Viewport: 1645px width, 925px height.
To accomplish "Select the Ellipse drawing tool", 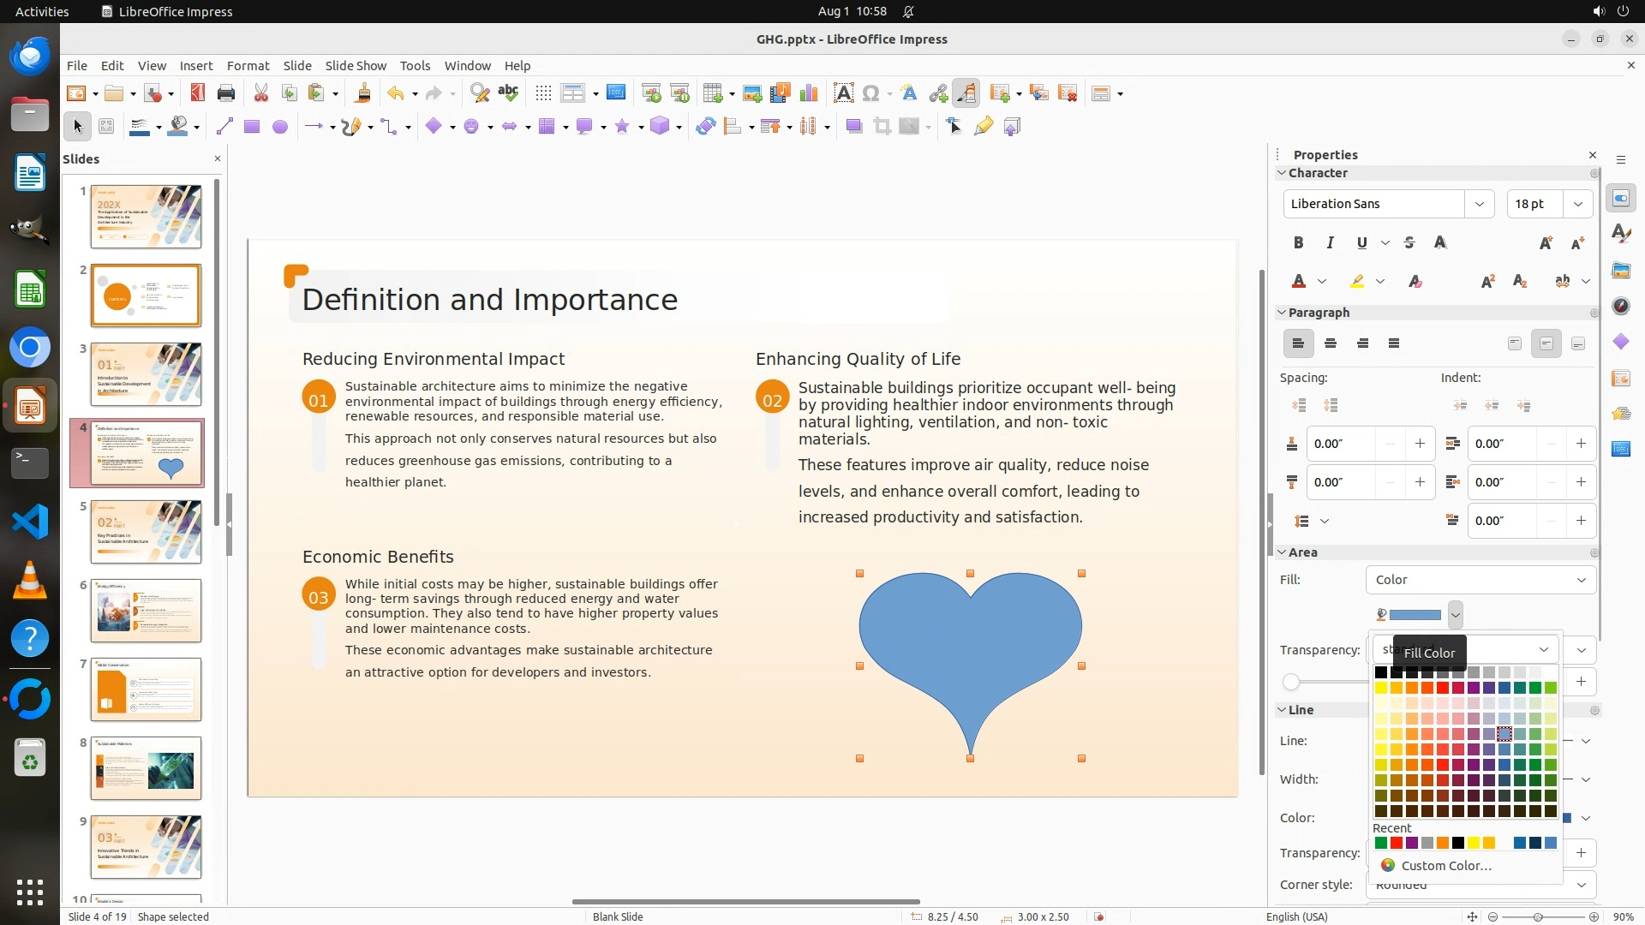I will click(279, 127).
